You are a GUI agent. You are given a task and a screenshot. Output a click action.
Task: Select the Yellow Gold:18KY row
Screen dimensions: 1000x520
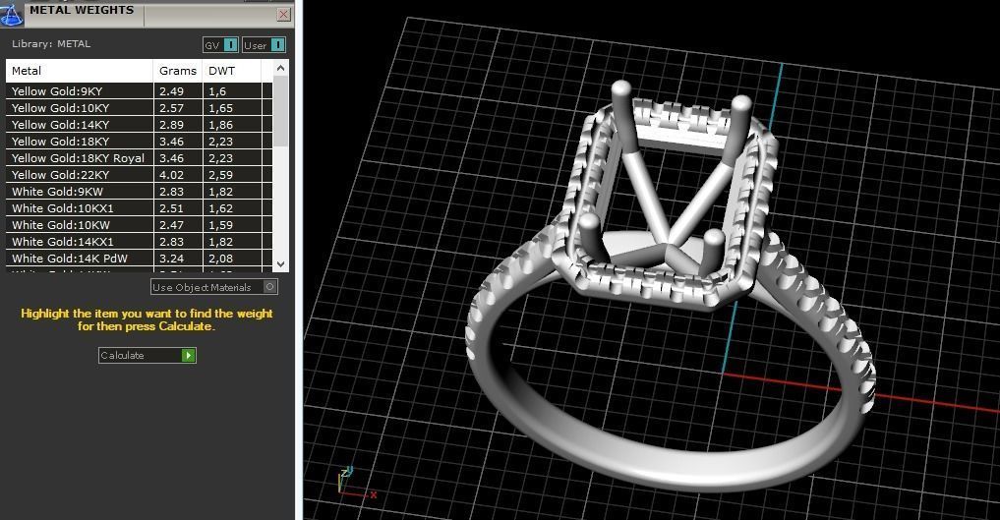pos(139,141)
